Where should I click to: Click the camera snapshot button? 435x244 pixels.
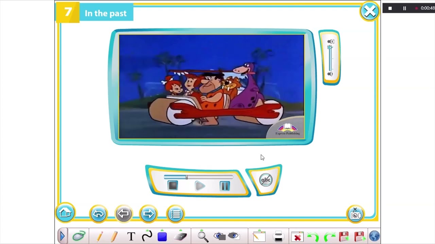355,214
